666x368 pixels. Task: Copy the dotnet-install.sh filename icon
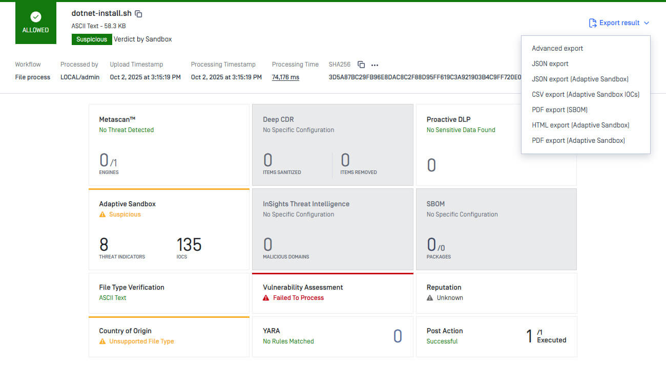(139, 14)
